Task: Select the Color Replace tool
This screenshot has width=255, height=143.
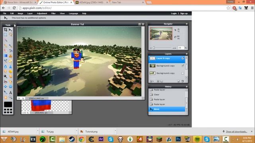Action: point(5,61)
